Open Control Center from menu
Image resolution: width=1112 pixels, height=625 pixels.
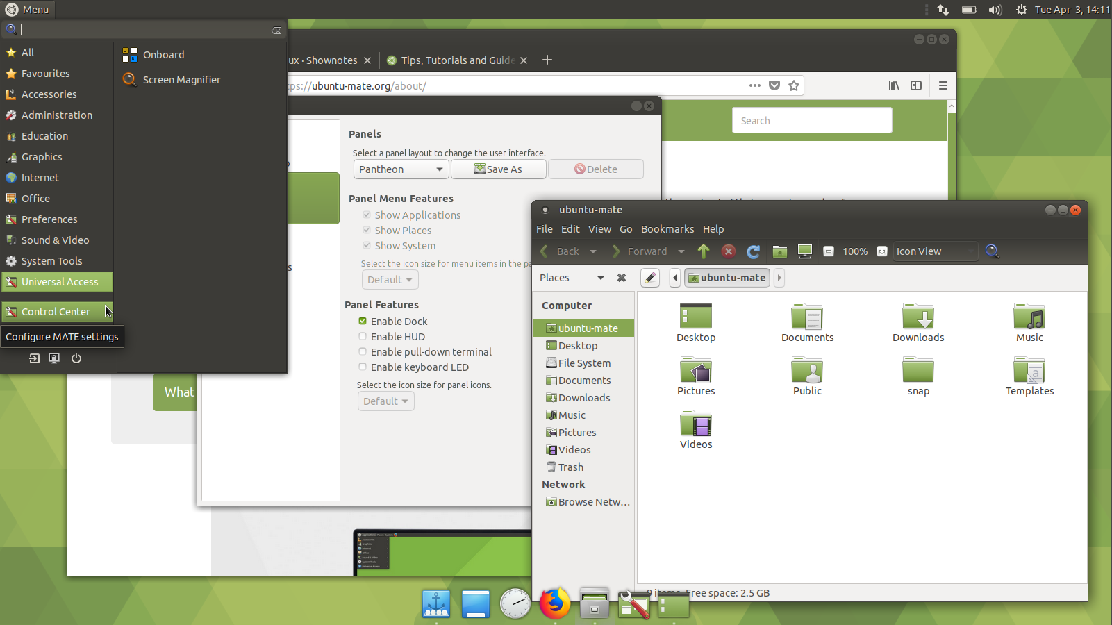(57, 312)
